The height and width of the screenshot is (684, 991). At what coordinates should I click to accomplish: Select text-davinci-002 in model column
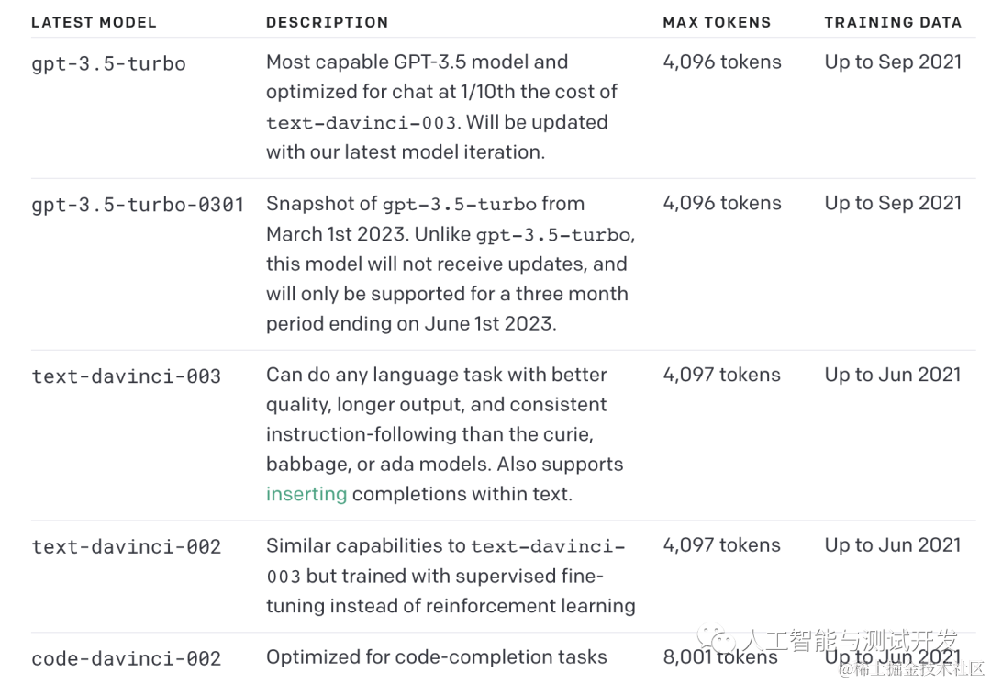127,547
